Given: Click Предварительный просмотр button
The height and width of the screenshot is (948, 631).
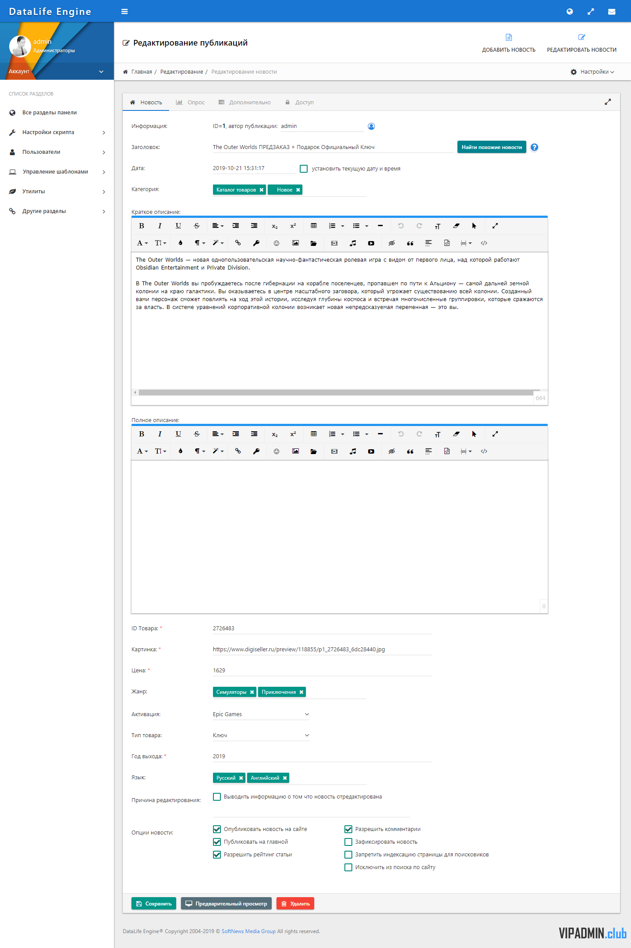Looking at the screenshot, I should click(226, 904).
